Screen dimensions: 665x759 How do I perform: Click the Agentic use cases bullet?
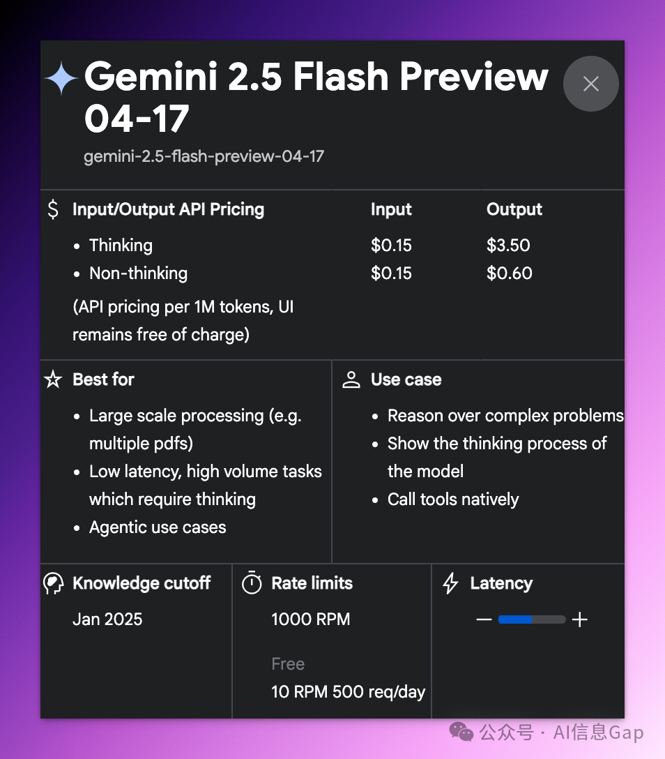[158, 527]
